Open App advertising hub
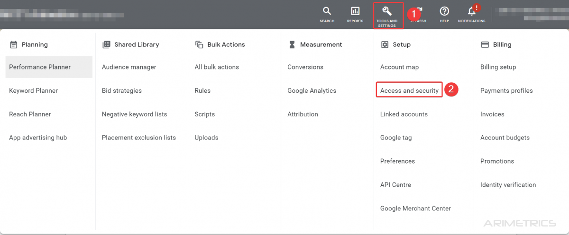The image size is (569, 235). [x=38, y=138]
